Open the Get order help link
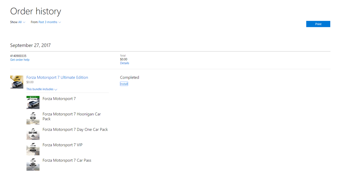Screen dimensions: 339x179 (20, 60)
